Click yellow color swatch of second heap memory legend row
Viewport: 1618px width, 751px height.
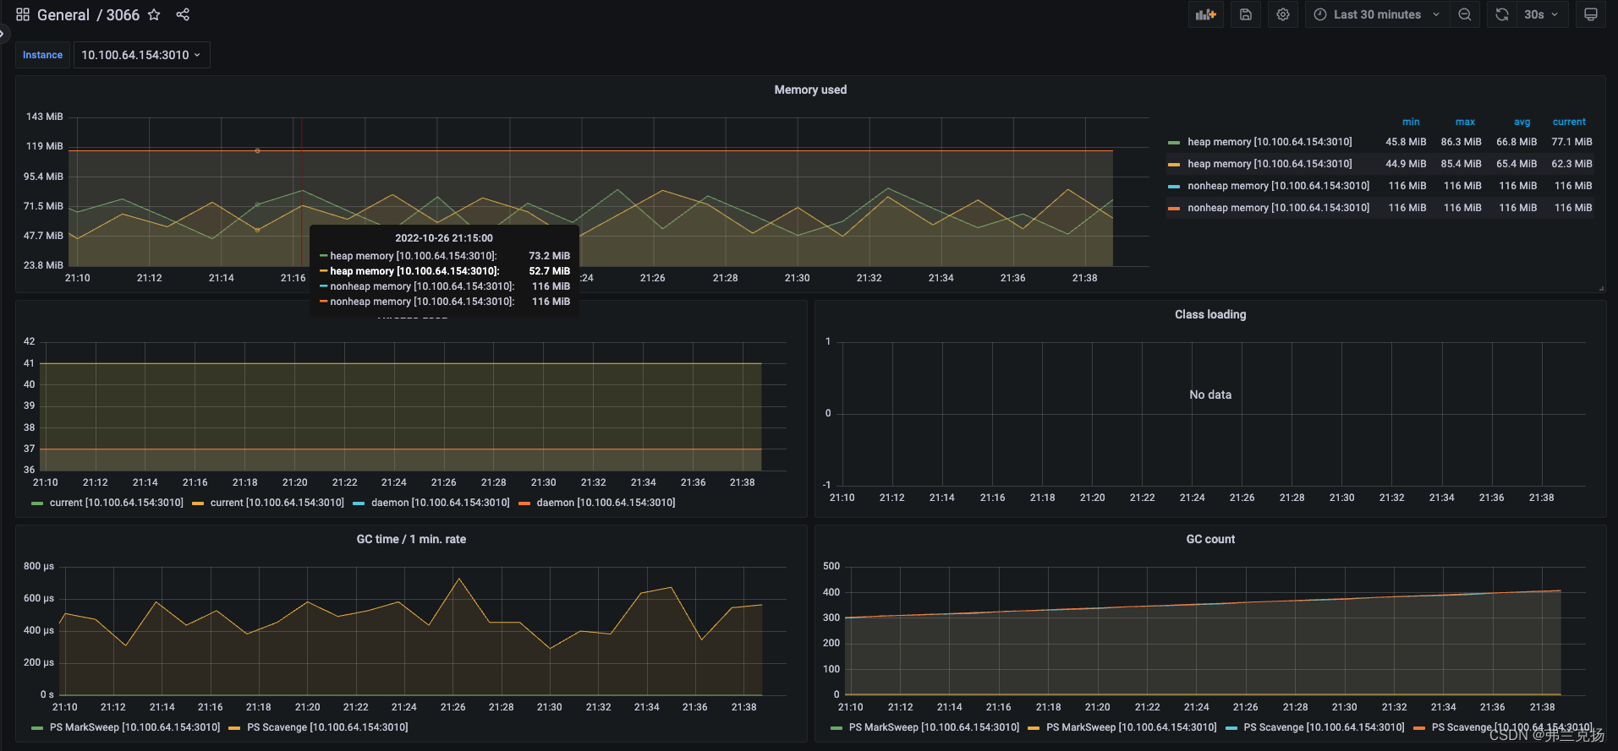point(1174,165)
